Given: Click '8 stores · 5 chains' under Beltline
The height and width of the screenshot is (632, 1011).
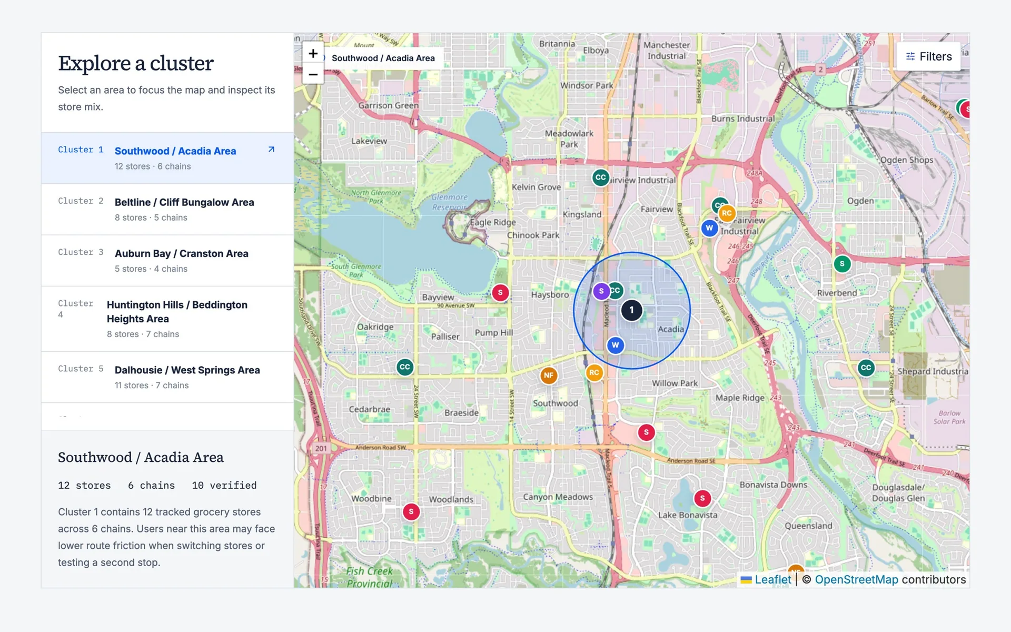Looking at the screenshot, I should coord(151,218).
